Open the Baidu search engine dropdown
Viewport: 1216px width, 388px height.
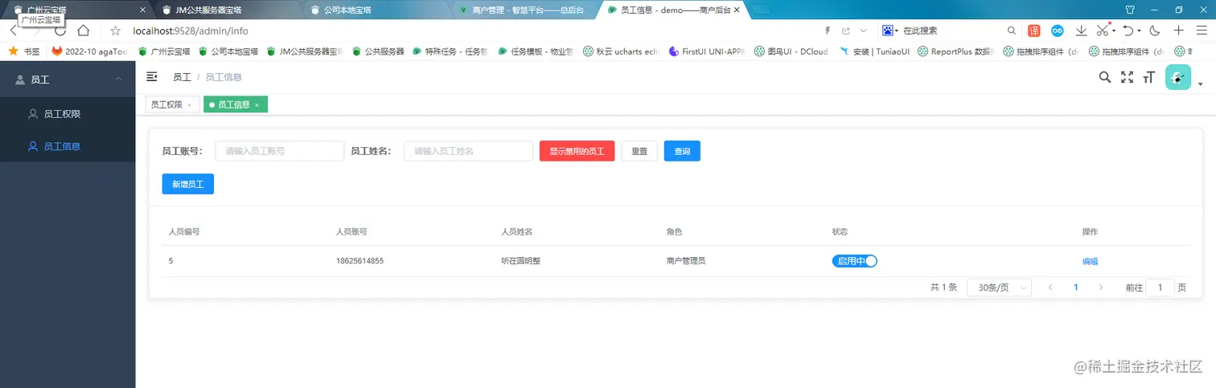(x=889, y=31)
